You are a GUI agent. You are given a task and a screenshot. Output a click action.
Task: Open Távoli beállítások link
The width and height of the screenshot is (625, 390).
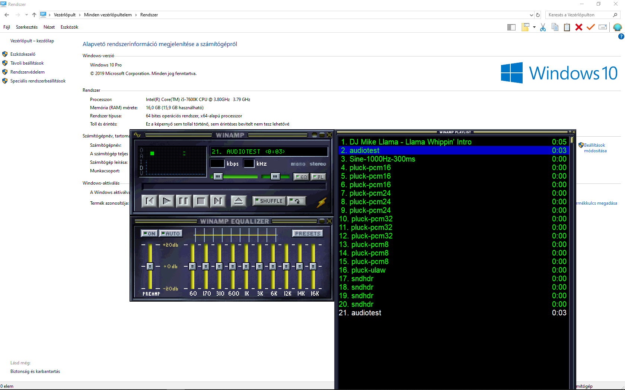(27, 63)
